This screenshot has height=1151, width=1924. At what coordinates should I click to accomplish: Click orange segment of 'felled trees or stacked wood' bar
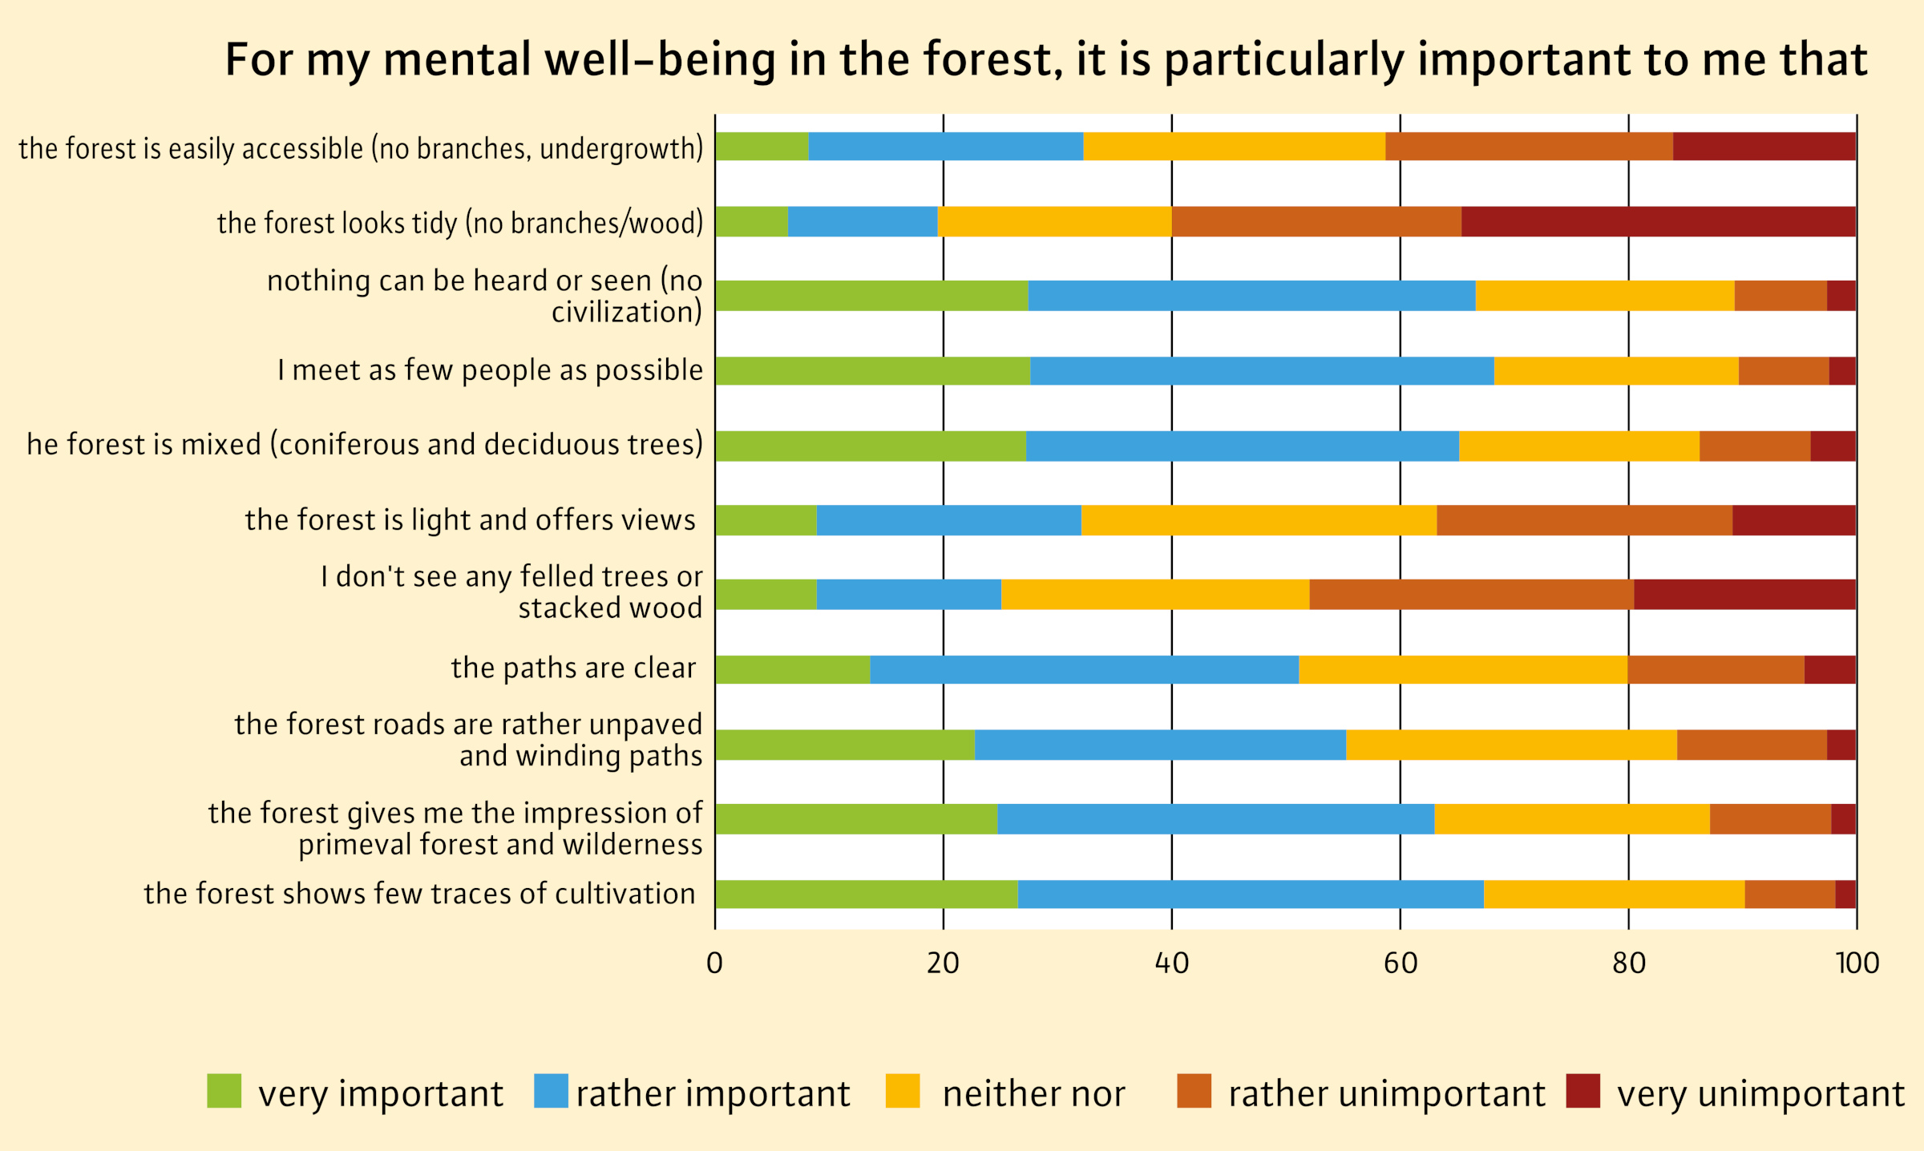point(1471,594)
